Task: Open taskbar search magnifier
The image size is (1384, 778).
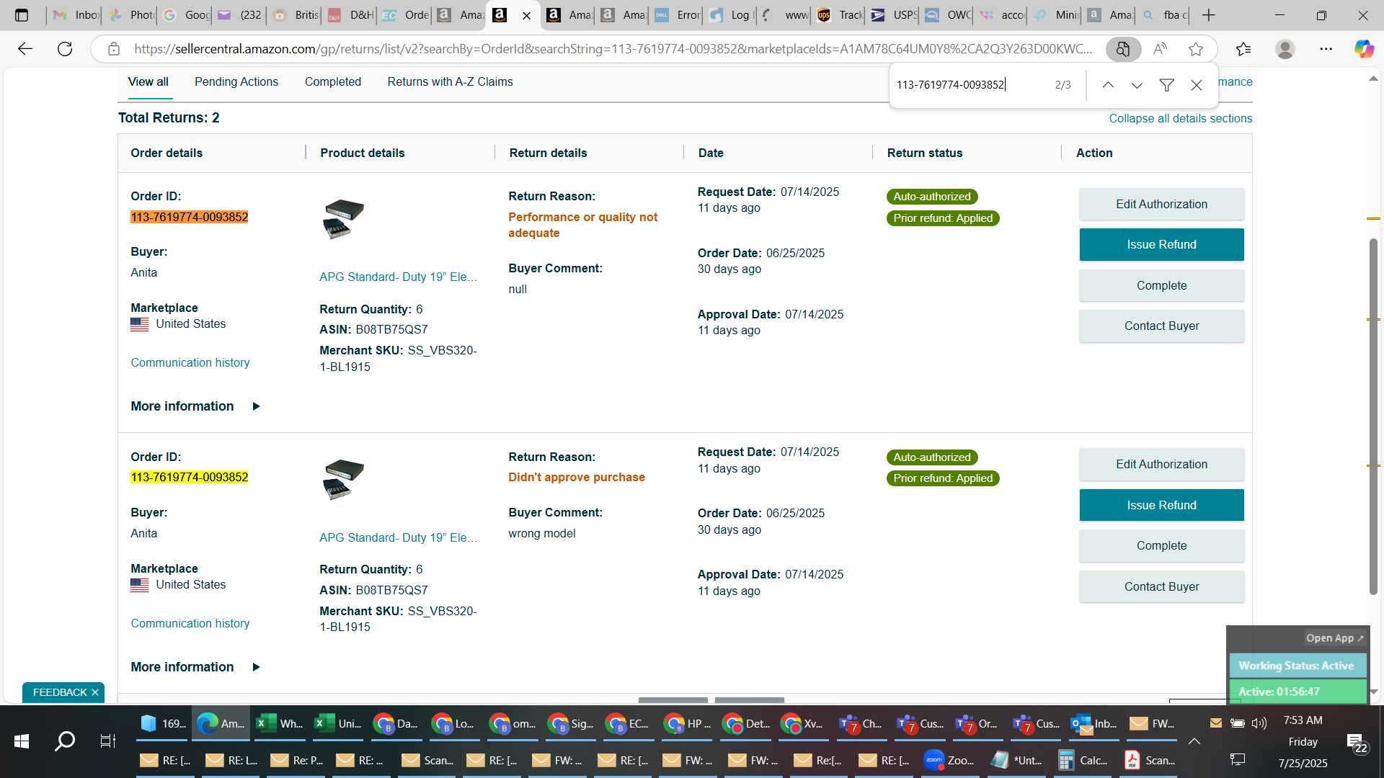Action: click(x=65, y=741)
